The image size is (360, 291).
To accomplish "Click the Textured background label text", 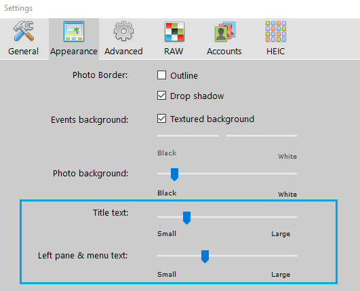I will 212,119.
